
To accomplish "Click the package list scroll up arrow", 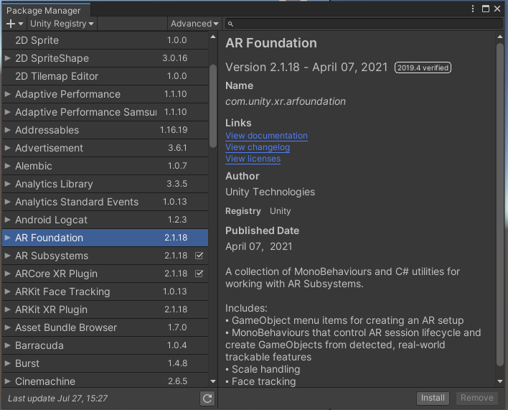I will tap(213, 37).
